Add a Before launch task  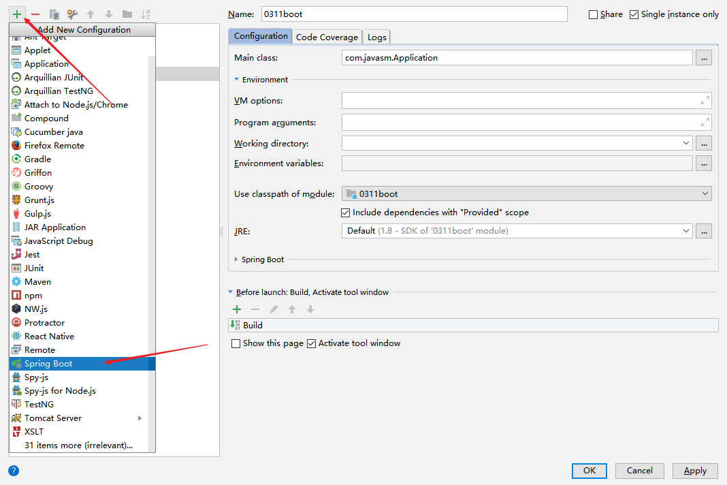pos(237,309)
